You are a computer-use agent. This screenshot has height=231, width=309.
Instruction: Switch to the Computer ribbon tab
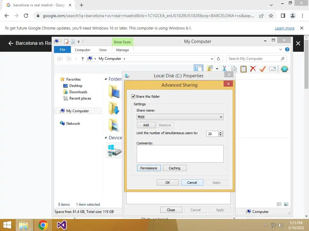tap(82, 50)
